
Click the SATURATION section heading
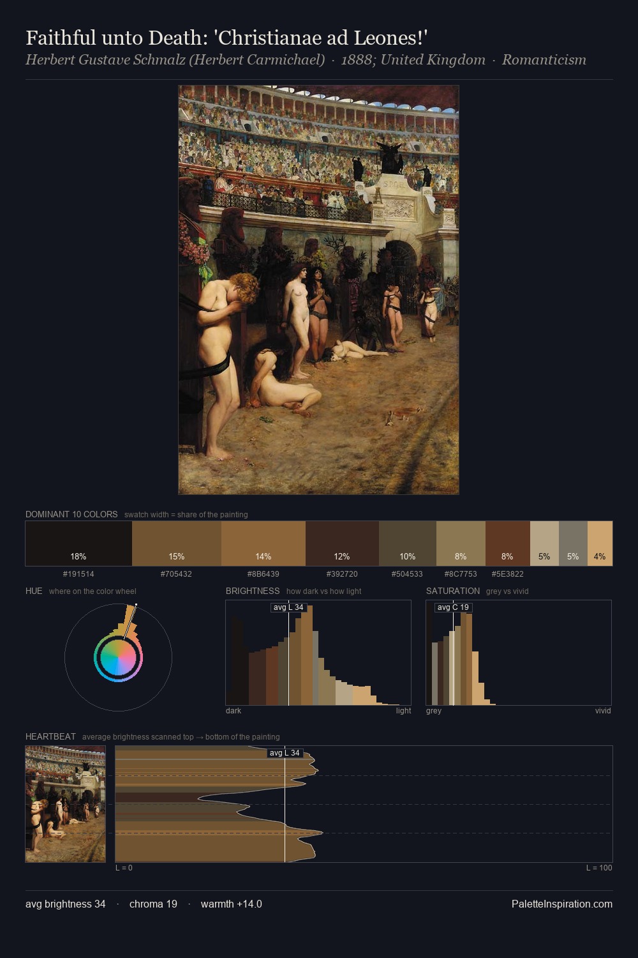[x=453, y=591]
